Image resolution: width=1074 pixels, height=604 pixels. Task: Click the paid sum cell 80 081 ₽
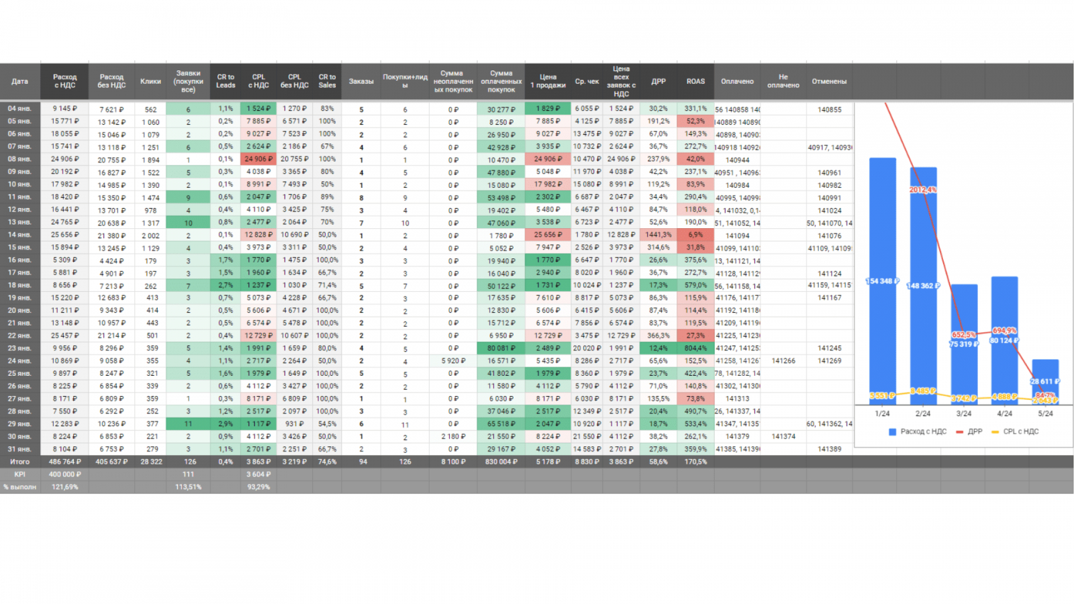point(501,348)
